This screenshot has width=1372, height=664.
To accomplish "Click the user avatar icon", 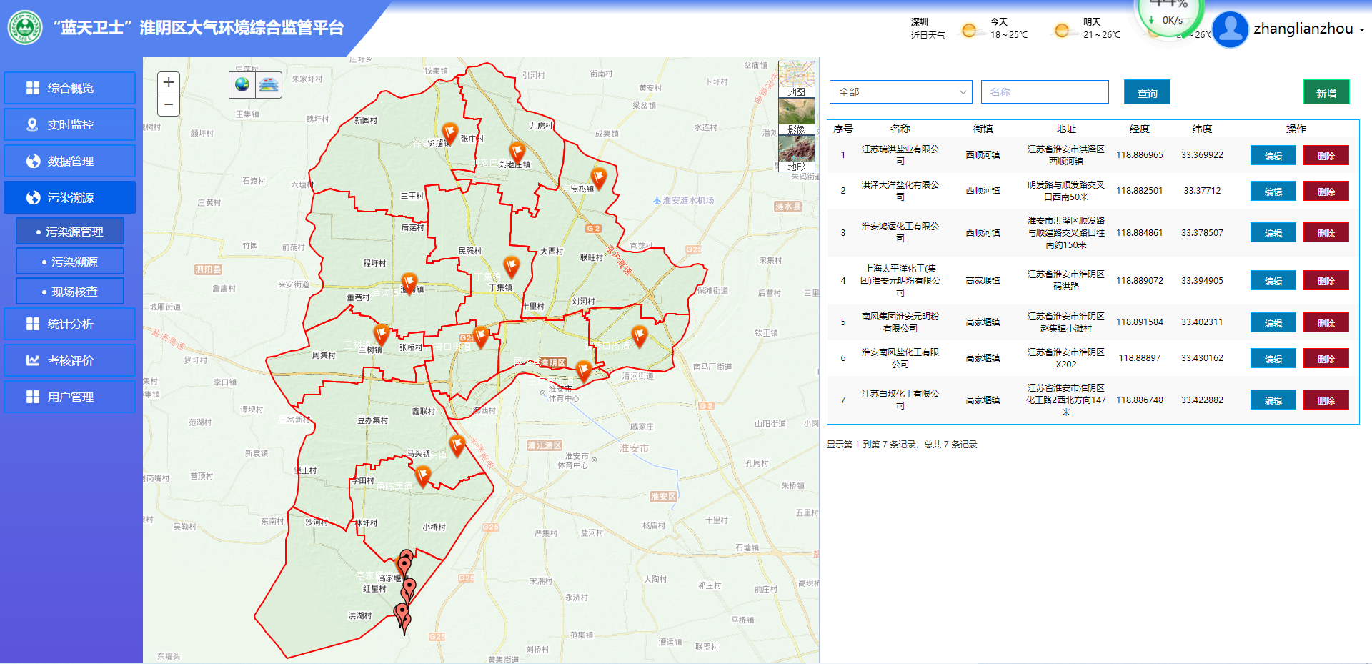I will 1230,29.
